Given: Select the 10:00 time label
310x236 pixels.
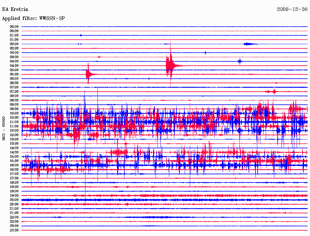Looking at the screenshot, I should 14,113.
